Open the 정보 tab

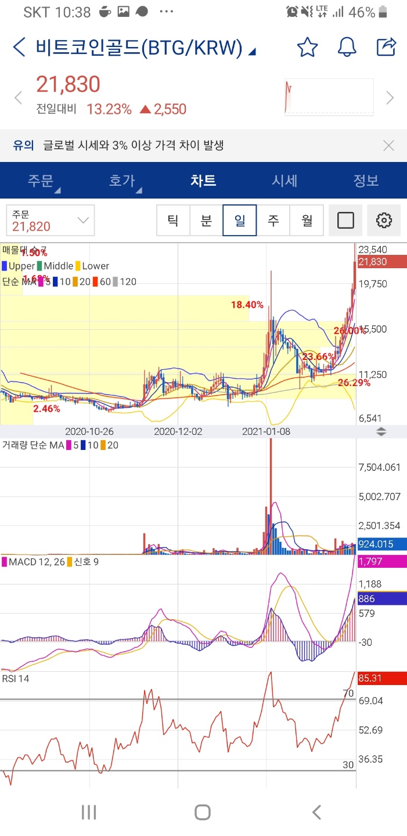pos(366,181)
